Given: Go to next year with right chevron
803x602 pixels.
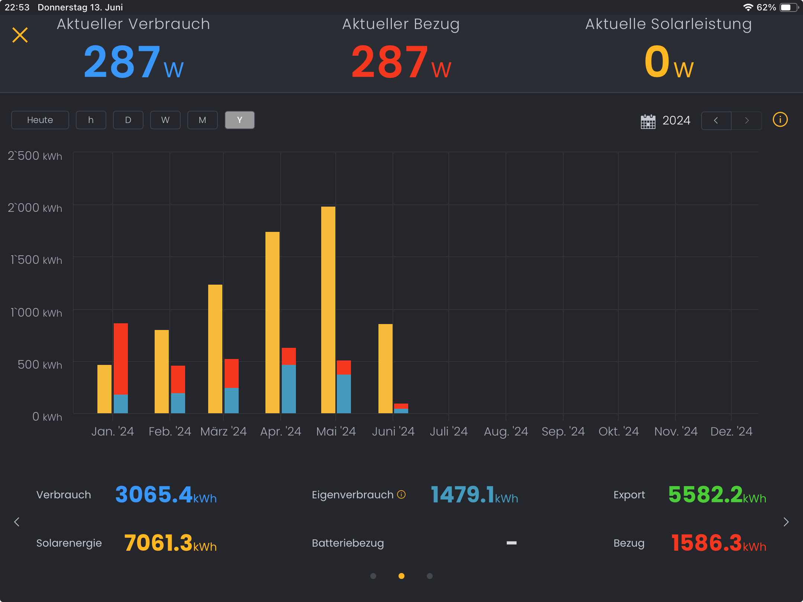Looking at the screenshot, I should (x=746, y=120).
